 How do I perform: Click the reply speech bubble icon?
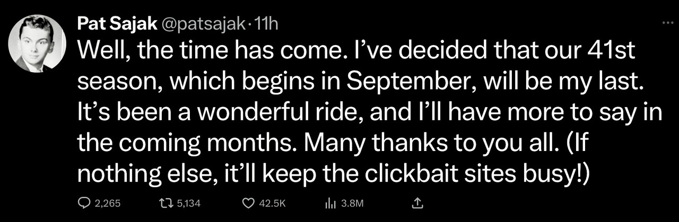(x=84, y=203)
